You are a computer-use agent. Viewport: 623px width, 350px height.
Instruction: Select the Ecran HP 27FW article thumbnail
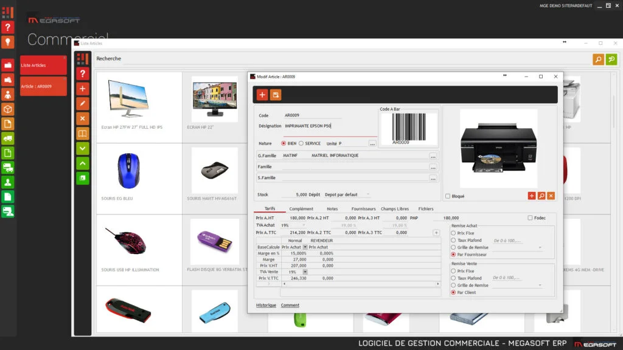point(129,99)
